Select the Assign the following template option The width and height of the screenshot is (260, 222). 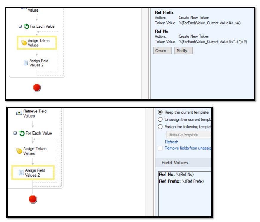[x=160, y=126]
